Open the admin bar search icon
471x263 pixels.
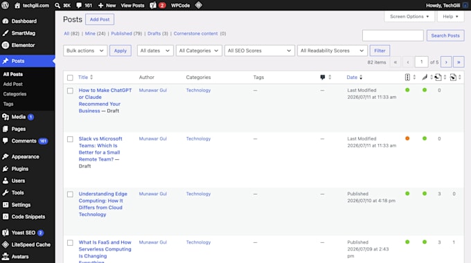coord(57,5)
